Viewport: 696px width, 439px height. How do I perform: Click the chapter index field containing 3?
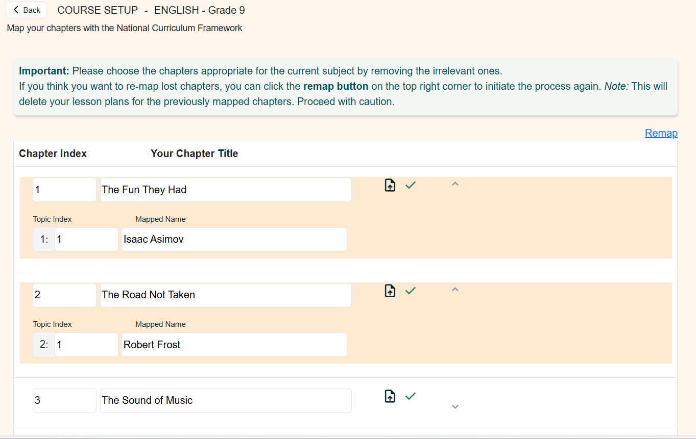point(64,400)
